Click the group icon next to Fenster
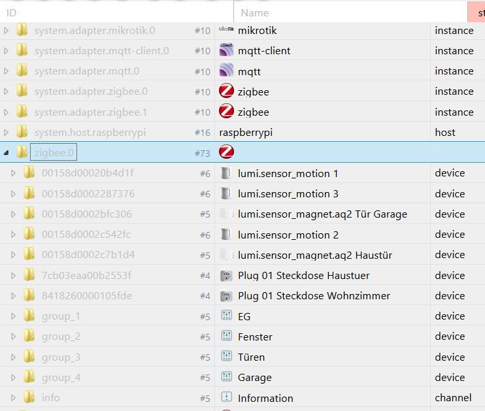Image resolution: width=485 pixels, height=411 pixels. [x=226, y=336]
